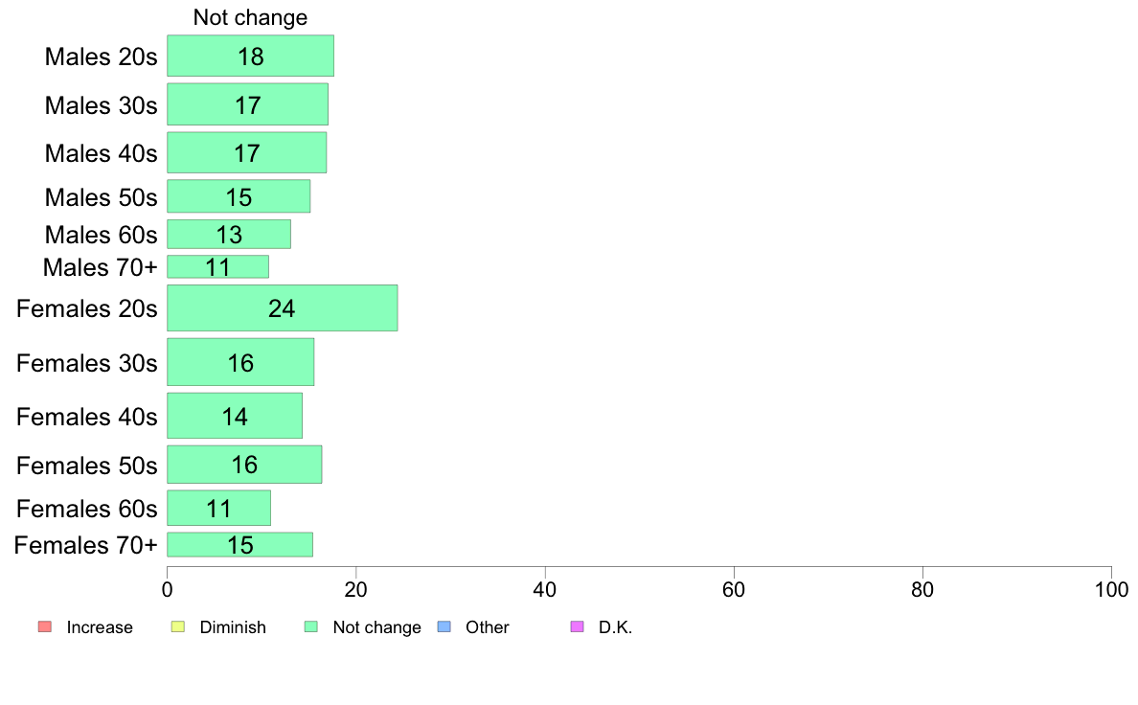Click the blue Other legend swatch
The image size is (1138, 705).
pos(444,626)
